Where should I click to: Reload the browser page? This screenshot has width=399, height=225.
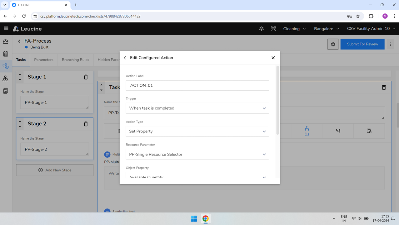coord(24,16)
